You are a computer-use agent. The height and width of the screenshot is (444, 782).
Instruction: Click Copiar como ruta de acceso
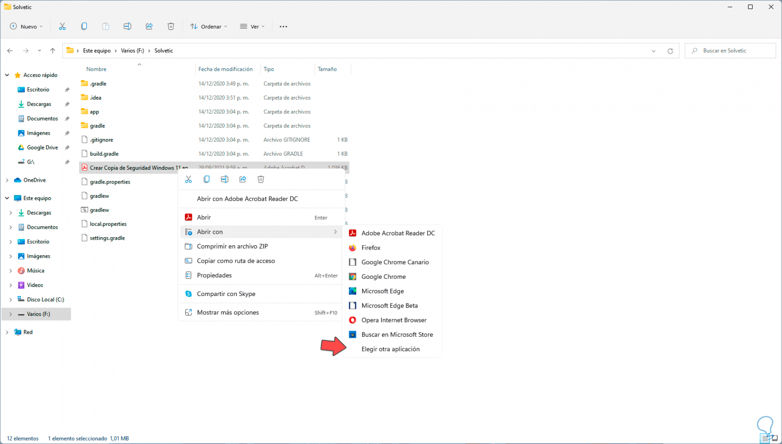coord(261,261)
